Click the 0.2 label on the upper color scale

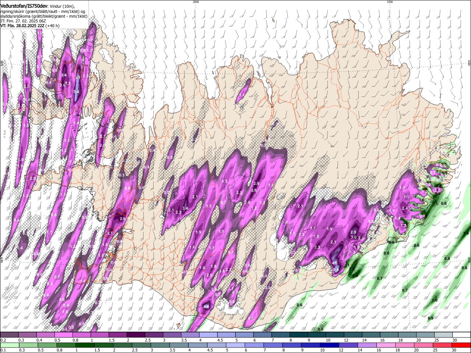coord(3,340)
